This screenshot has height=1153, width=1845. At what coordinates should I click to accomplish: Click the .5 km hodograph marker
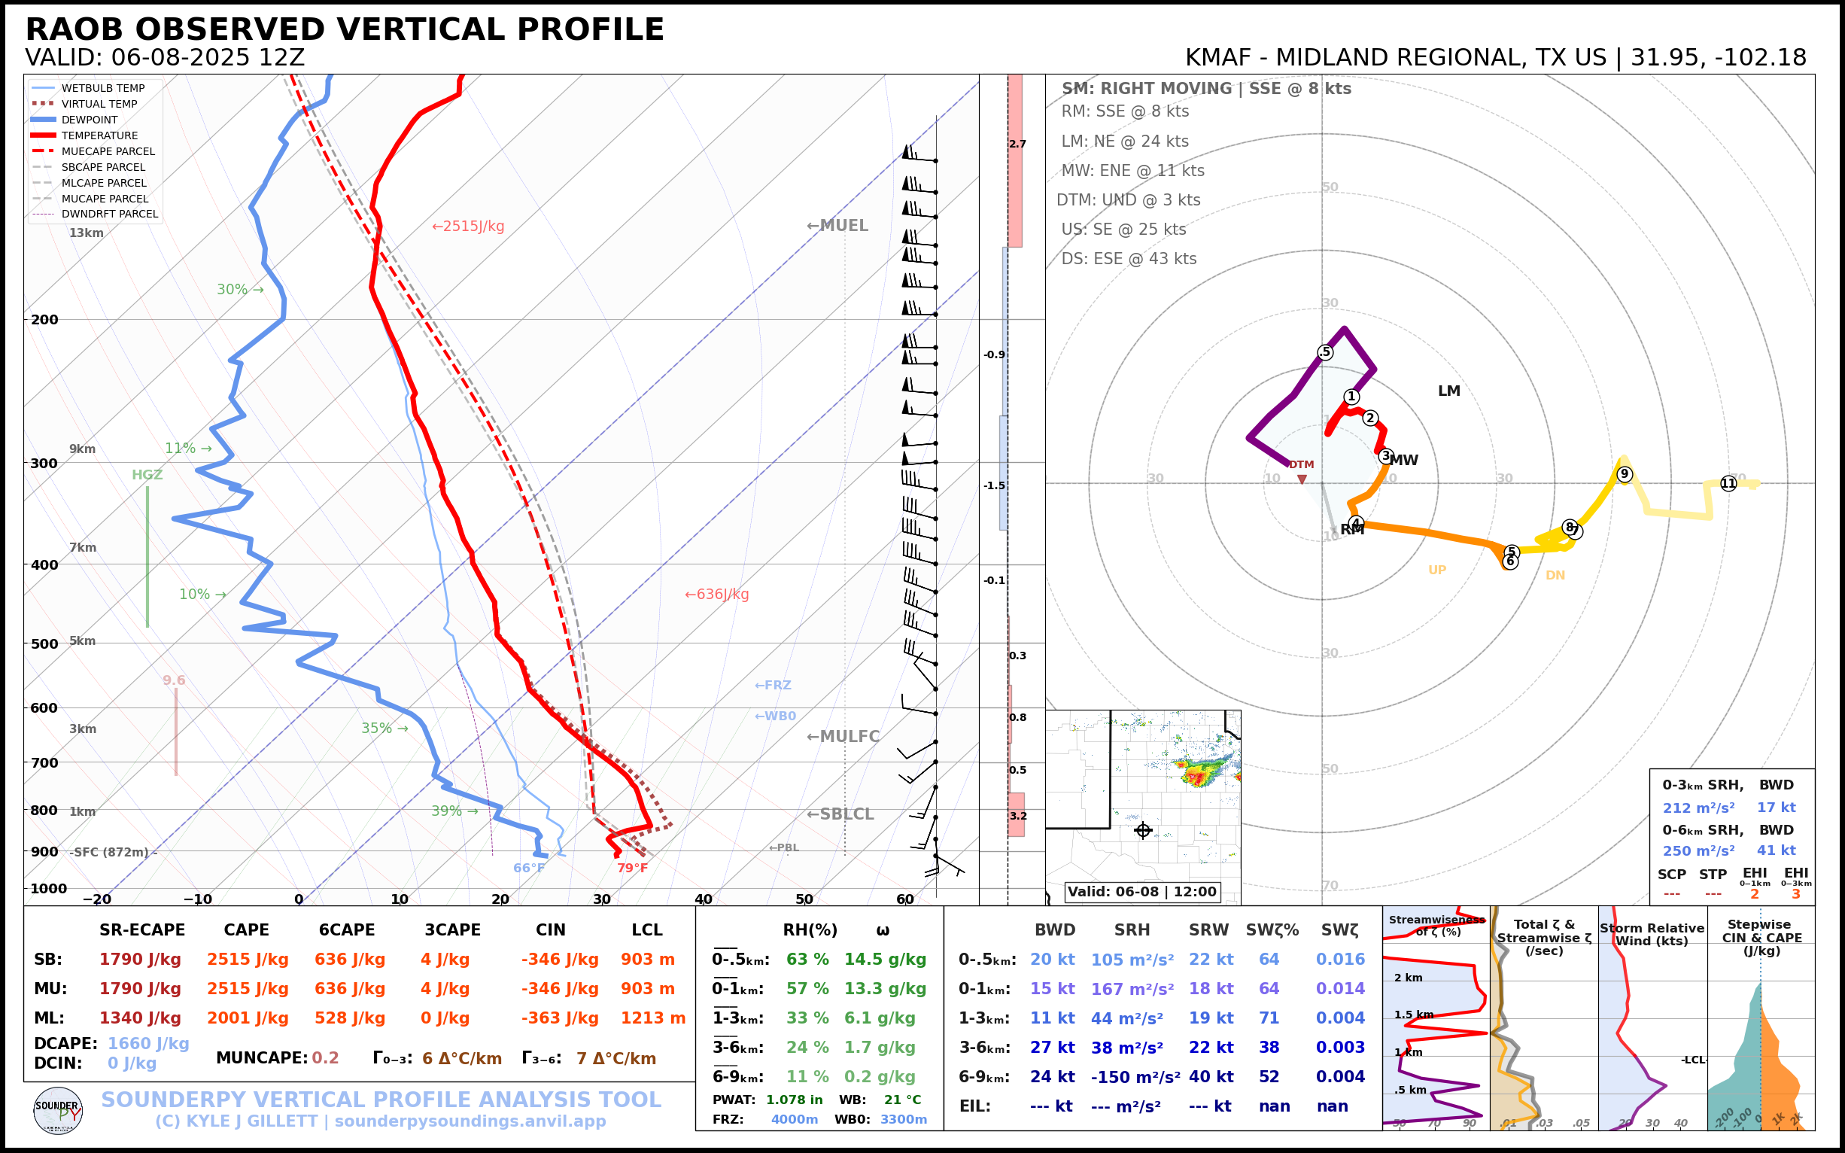click(x=1325, y=352)
